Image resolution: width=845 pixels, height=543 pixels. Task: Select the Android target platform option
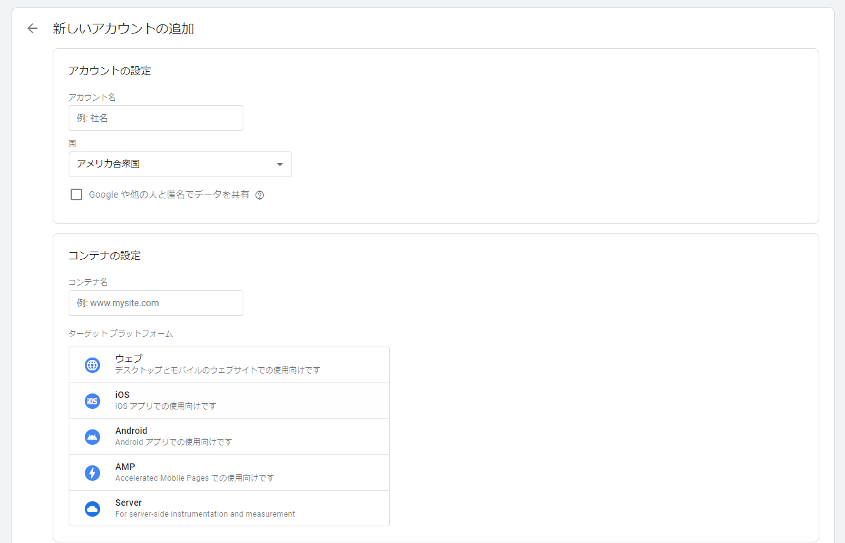point(229,437)
